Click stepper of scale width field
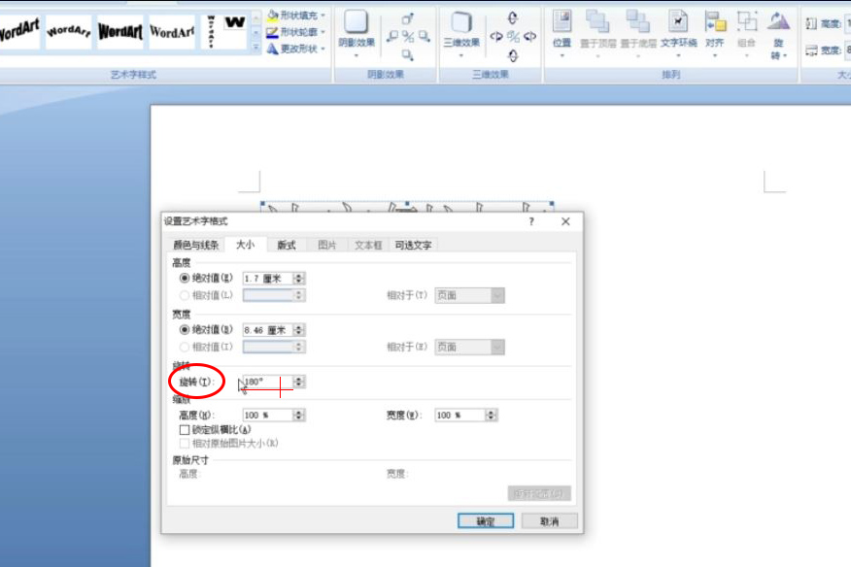The height and width of the screenshot is (567, 851). [492, 416]
